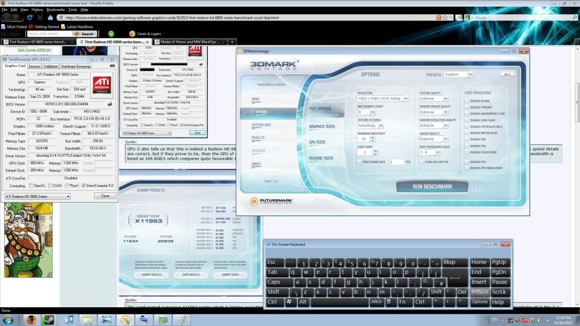Stop loading page button in Firefox
580x326 pixels.
[40, 18]
